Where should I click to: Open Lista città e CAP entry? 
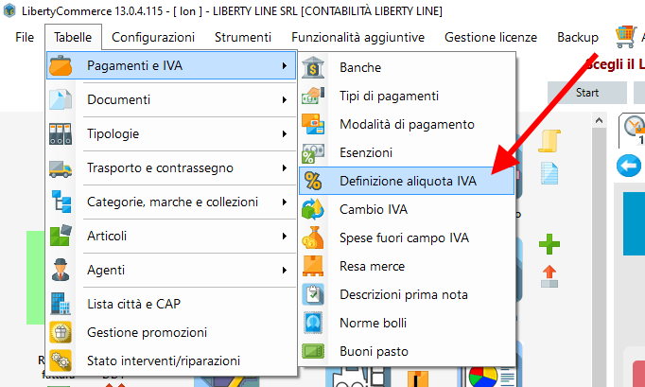click(171, 304)
